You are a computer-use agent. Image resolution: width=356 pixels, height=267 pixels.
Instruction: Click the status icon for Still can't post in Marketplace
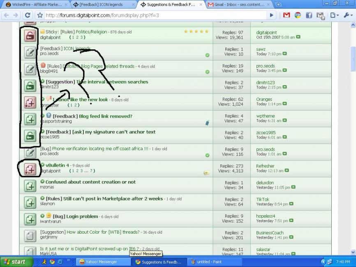[30, 202]
